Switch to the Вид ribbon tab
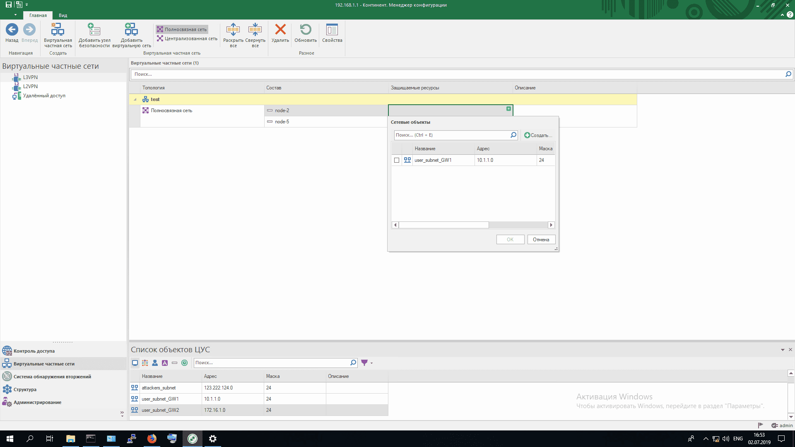 [63, 15]
